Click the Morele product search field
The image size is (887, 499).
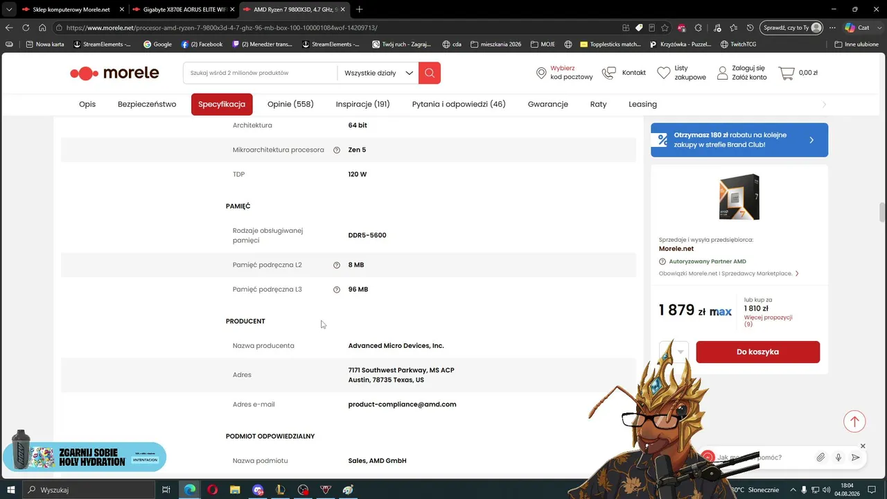click(x=261, y=73)
